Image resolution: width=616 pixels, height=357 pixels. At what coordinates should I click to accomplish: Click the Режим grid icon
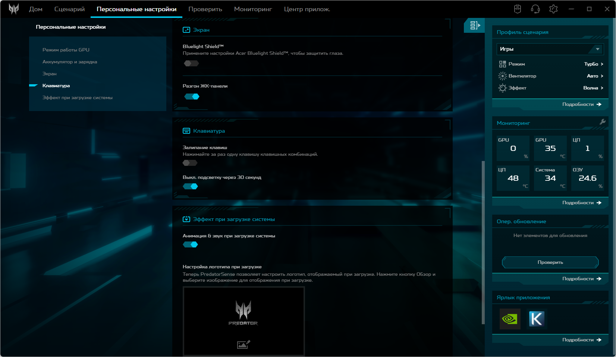pos(503,64)
